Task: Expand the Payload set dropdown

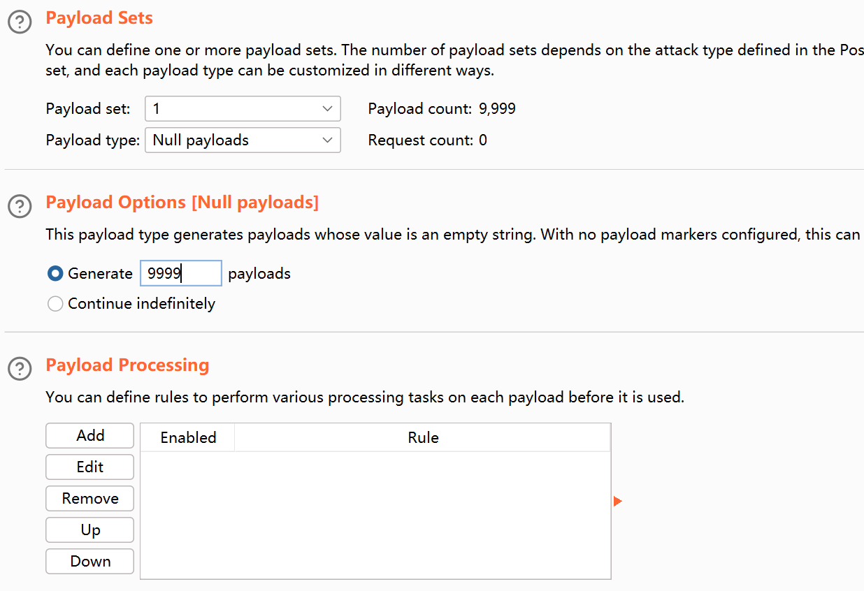Action: (243, 109)
